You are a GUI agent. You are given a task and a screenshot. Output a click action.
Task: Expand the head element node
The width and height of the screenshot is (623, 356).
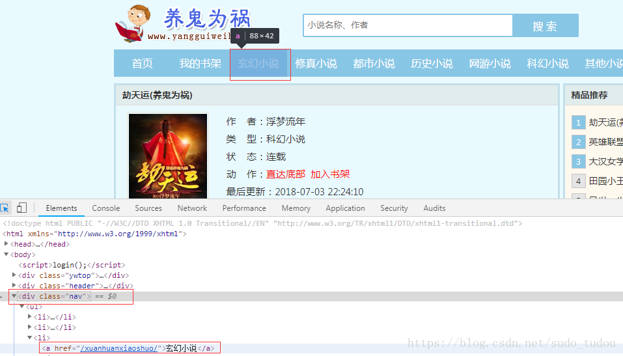6,243
